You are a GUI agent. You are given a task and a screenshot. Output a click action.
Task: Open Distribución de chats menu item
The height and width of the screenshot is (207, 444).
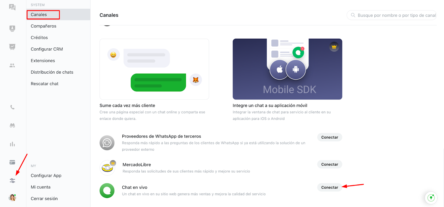[52, 72]
